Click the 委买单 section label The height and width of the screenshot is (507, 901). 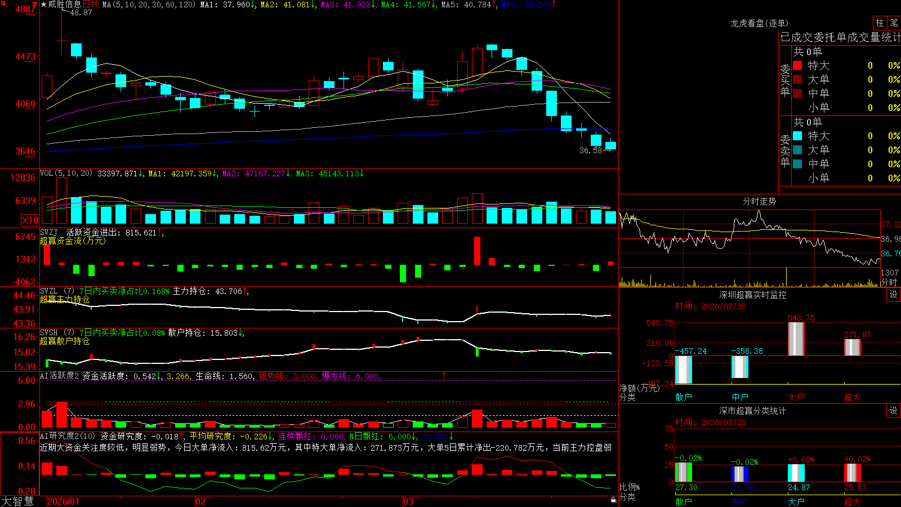click(785, 81)
